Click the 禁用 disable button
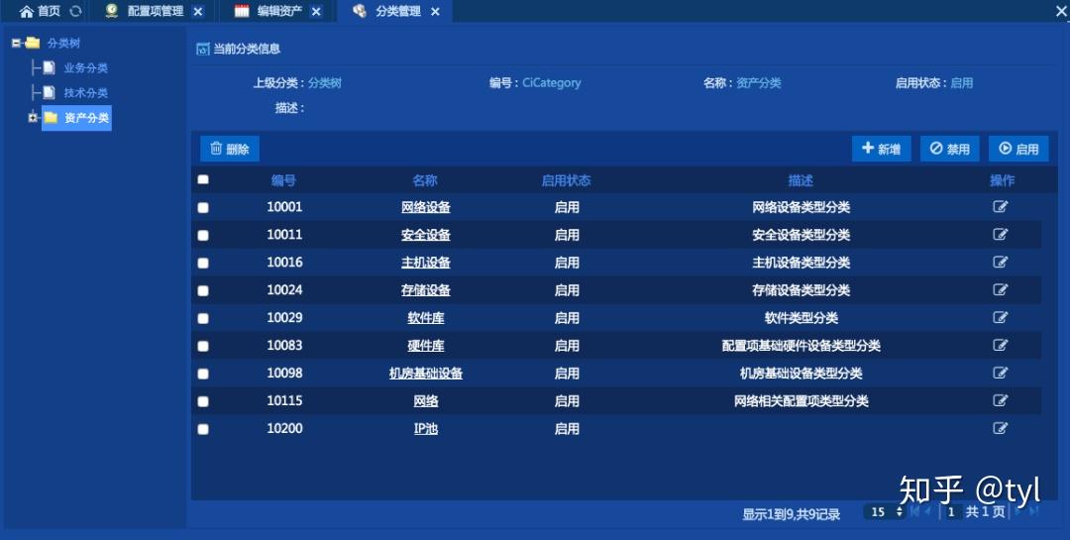Screen dimensions: 1070x540 (x=950, y=149)
